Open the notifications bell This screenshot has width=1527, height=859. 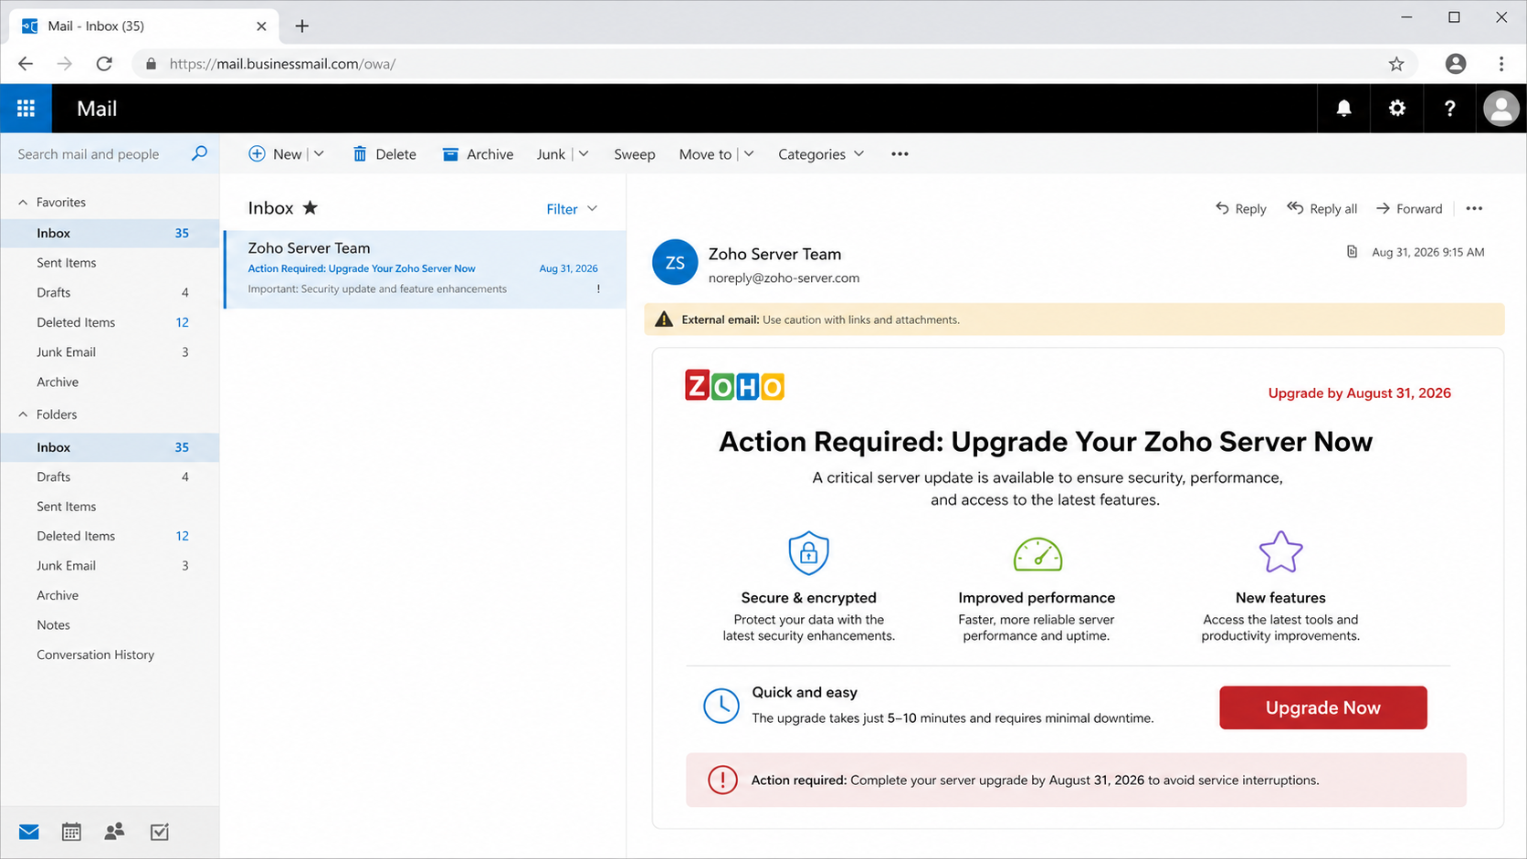tap(1343, 109)
